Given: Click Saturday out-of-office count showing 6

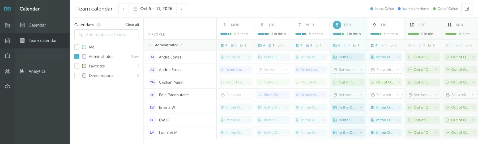Looking at the screenshot, I should click(x=432, y=45).
